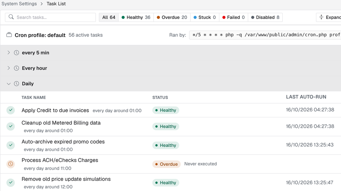Click clock icon beside every 5 min
The height and width of the screenshot is (191, 341).
coord(16,52)
